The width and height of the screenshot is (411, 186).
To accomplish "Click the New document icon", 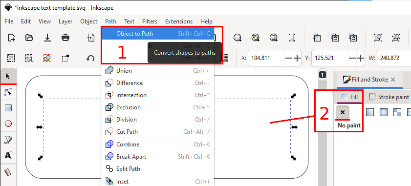I will click(x=11, y=38).
